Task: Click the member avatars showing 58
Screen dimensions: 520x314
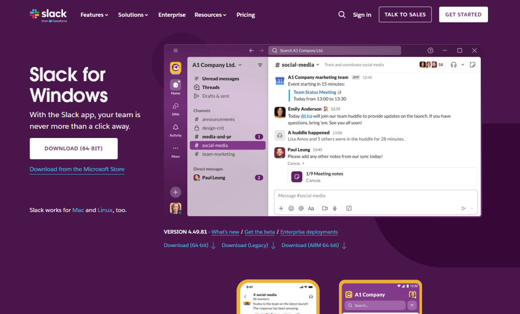Action: click(431, 65)
